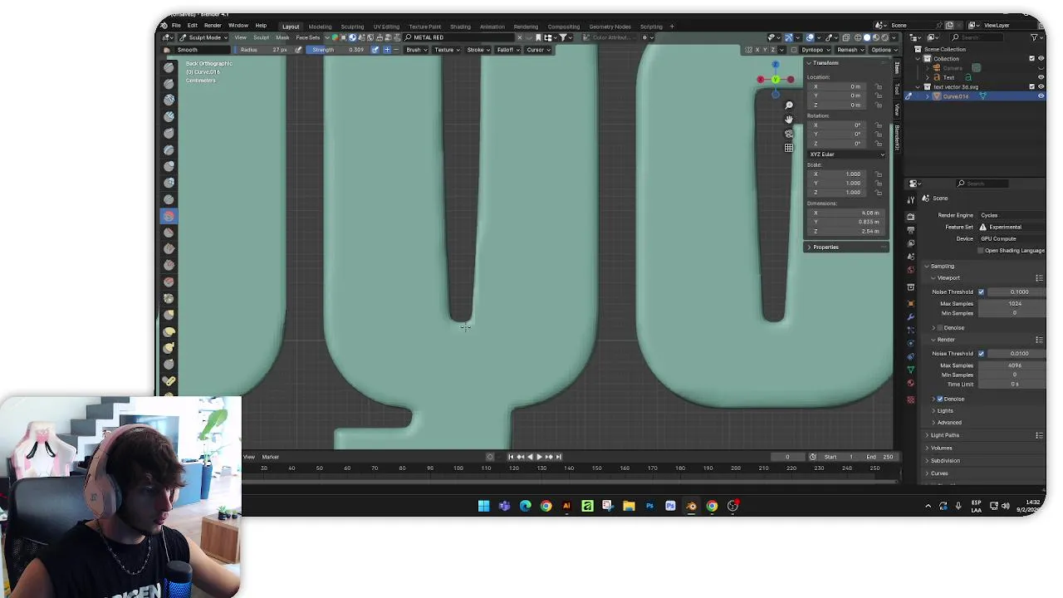
Task: Hide Curve.016 with eye icon
Action: coord(1041,96)
